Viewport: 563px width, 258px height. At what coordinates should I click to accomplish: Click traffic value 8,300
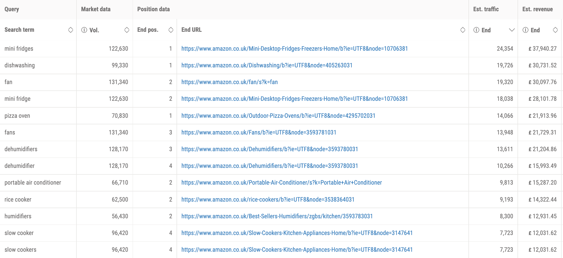(x=507, y=216)
